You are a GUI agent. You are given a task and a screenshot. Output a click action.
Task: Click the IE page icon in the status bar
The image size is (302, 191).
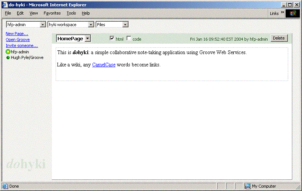(5, 186)
